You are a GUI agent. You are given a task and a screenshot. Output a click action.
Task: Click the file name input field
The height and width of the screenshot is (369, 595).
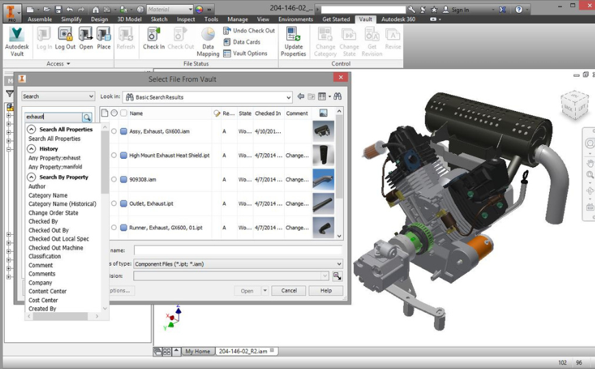[x=238, y=251]
